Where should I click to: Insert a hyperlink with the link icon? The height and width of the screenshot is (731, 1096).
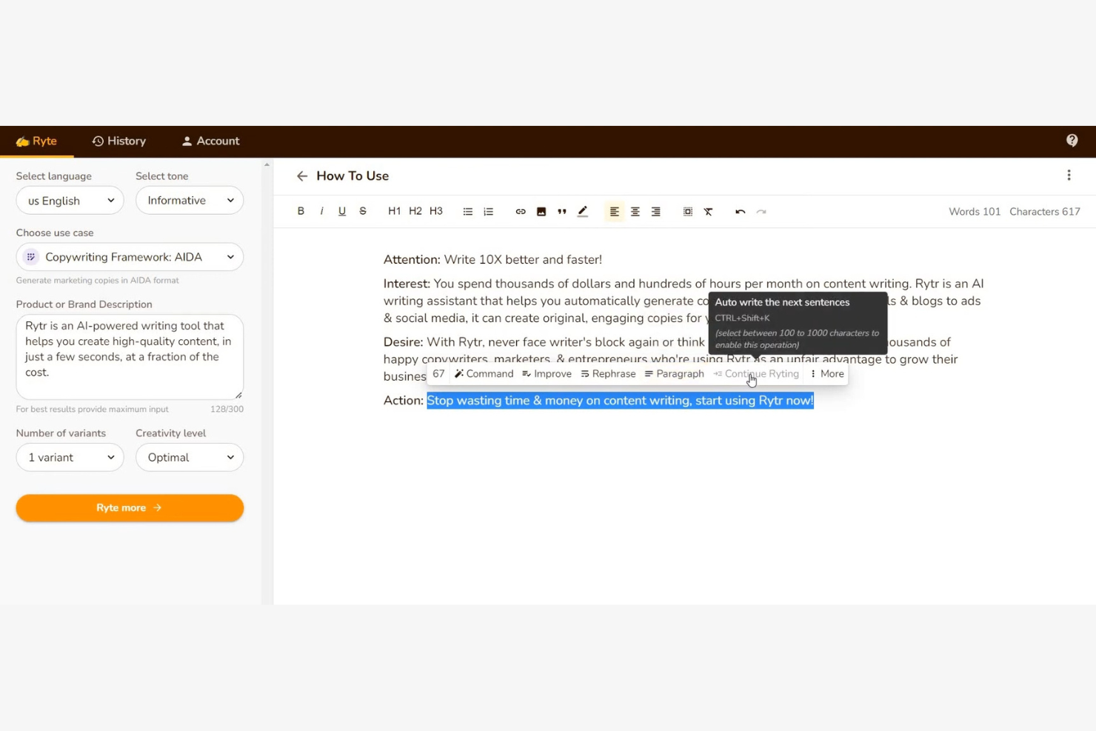[x=521, y=211]
